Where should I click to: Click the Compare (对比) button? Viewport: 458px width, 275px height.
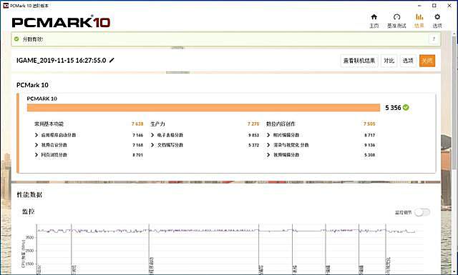(389, 61)
